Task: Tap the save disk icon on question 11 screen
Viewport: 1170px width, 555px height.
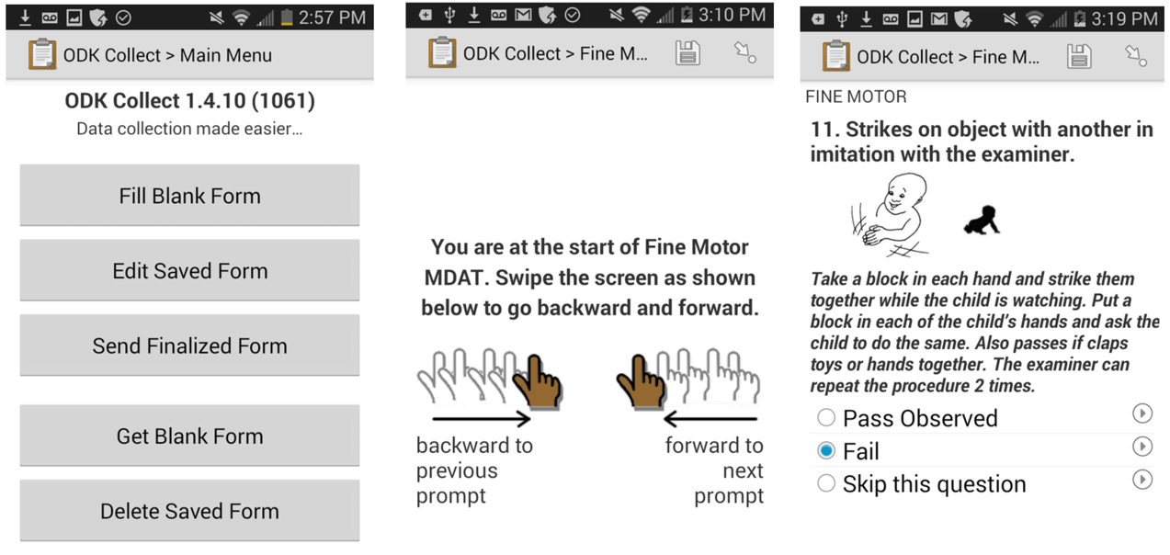Action: click(1080, 57)
